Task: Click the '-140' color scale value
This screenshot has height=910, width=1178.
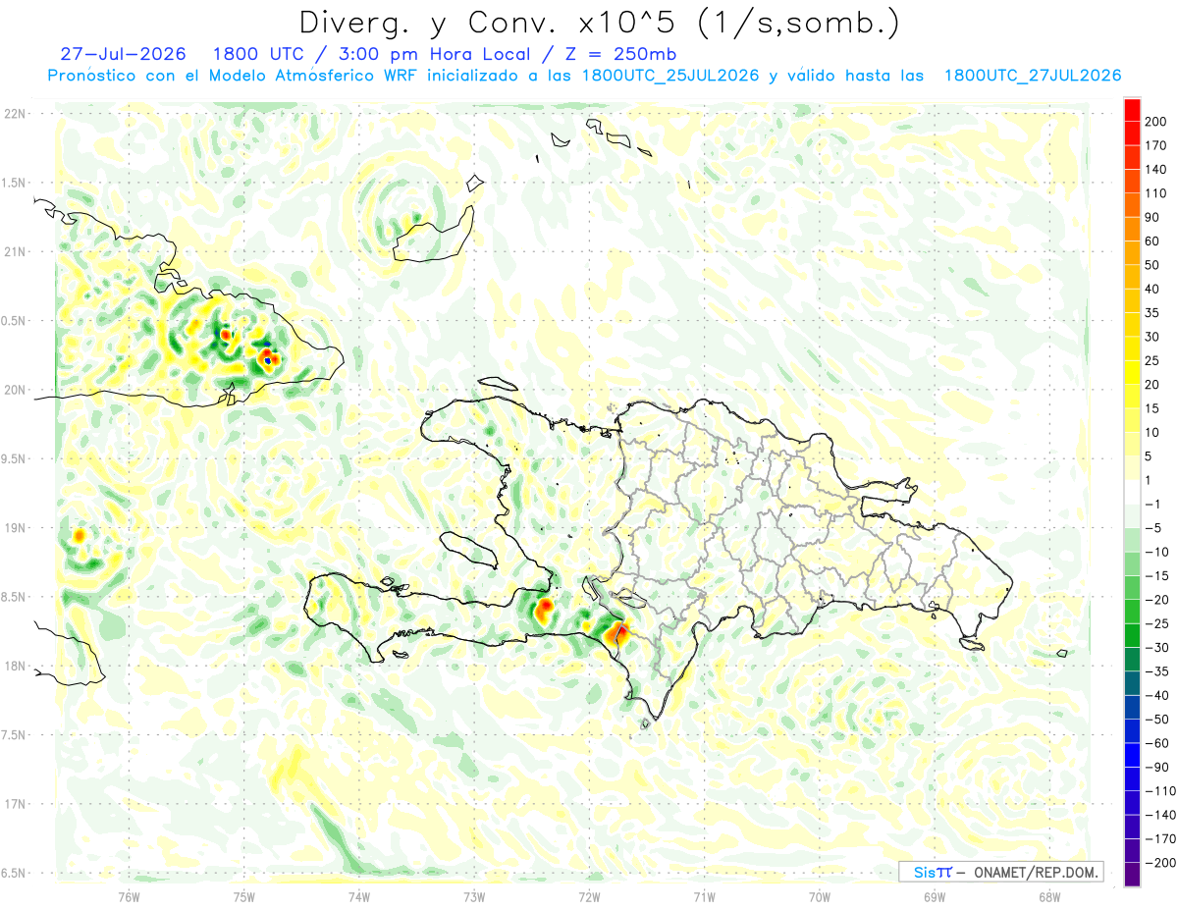Action: 1160,815
